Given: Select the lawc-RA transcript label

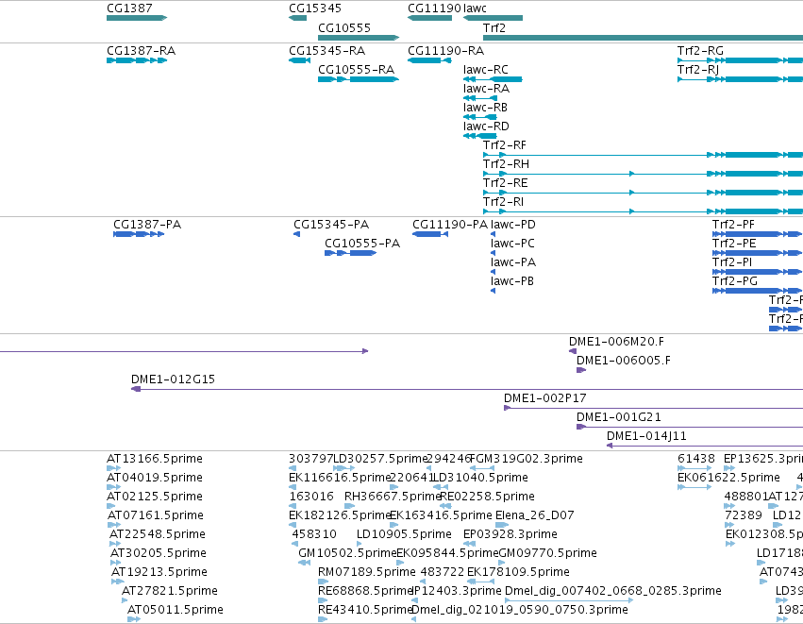Looking at the screenshot, I should [x=486, y=89].
